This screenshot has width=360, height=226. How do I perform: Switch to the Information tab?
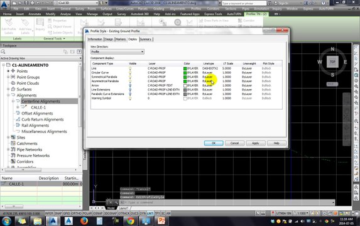[x=95, y=39]
